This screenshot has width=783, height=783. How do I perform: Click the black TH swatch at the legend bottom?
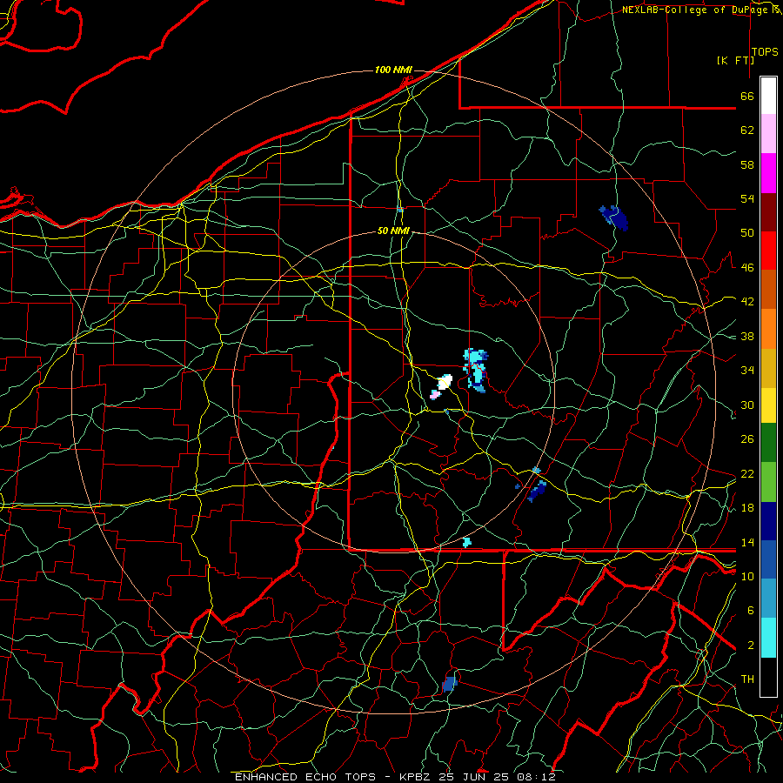click(768, 677)
